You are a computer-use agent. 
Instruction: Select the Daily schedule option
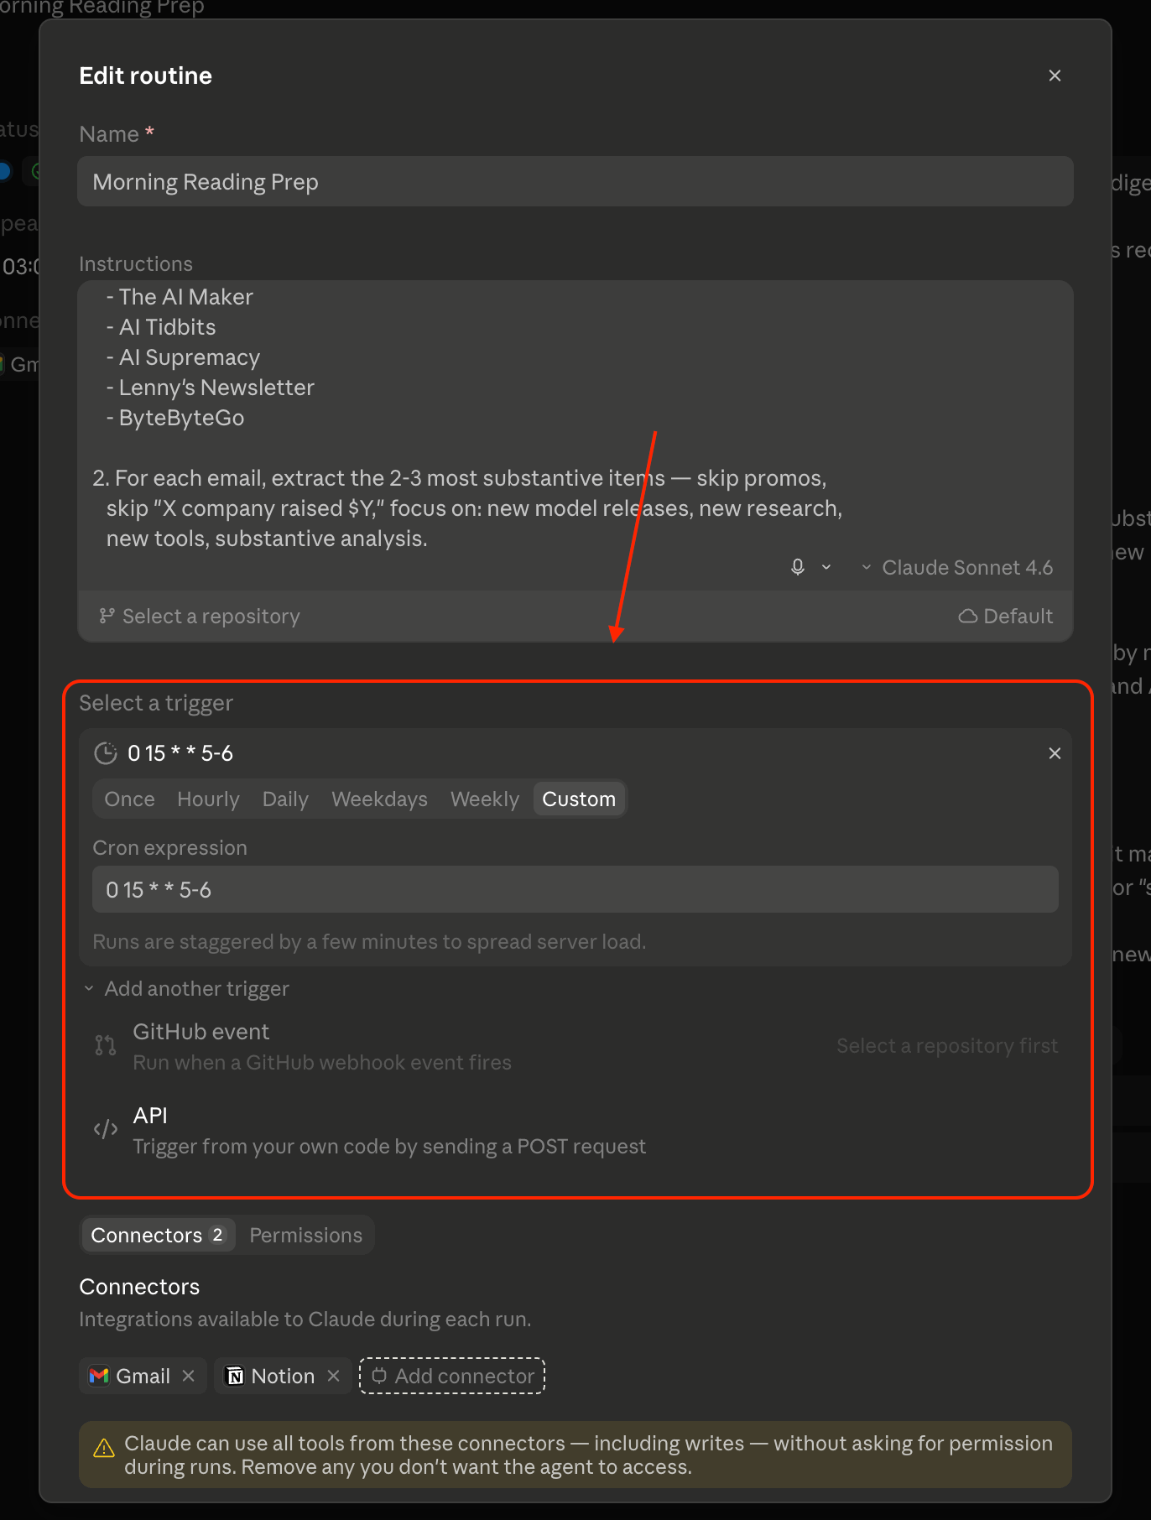click(285, 799)
